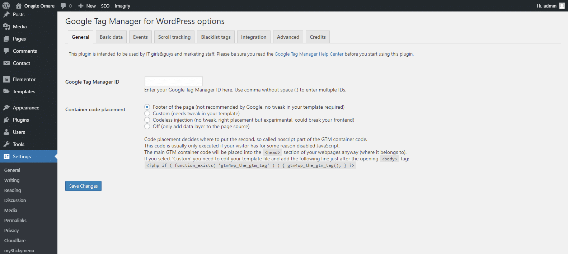Image resolution: width=568 pixels, height=254 pixels.
Task: Select Codeless injection radio option
Action: pos(147,120)
